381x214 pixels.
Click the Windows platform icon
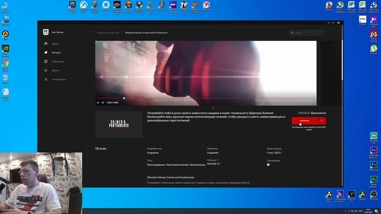coord(268,165)
